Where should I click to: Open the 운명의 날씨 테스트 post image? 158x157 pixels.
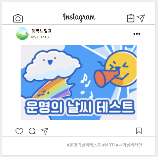click(x=79, y=82)
